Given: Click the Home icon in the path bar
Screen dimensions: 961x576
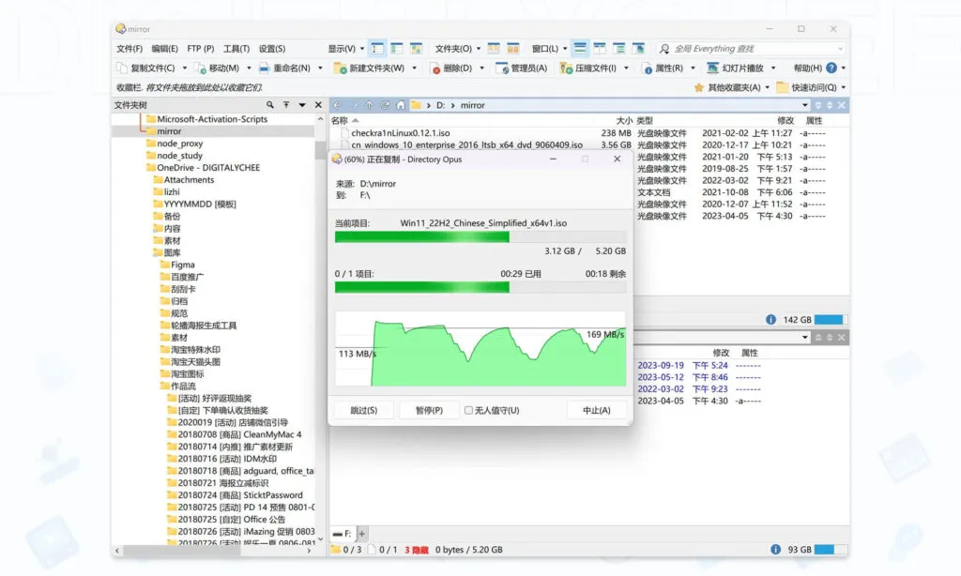Looking at the screenshot, I should point(400,105).
